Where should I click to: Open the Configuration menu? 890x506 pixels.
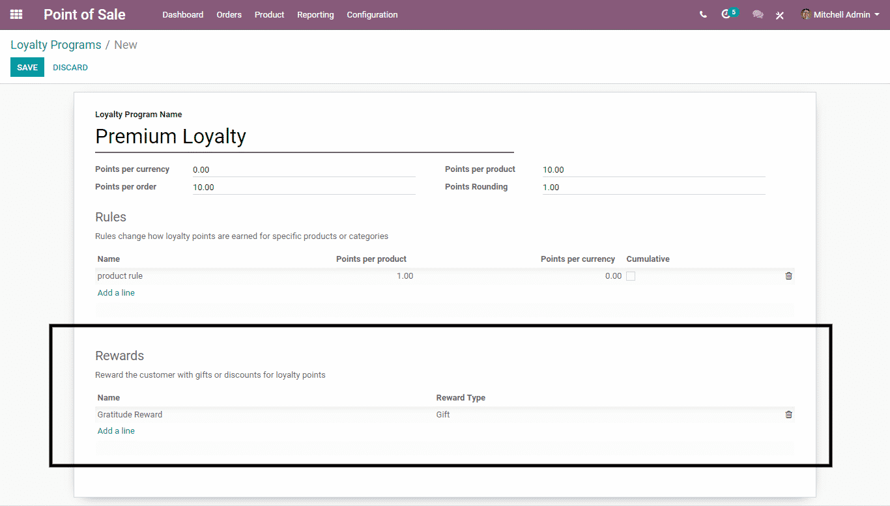pos(372,14)
